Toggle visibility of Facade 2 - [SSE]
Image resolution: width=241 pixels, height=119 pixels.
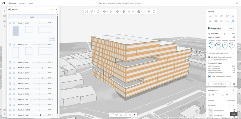[14, 44]
